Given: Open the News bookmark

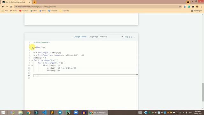Looking at the screenshot, I should (43, 11).
